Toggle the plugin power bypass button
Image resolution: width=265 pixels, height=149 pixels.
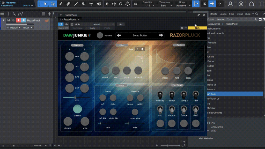pyautogui.click(x=61, y=24)
